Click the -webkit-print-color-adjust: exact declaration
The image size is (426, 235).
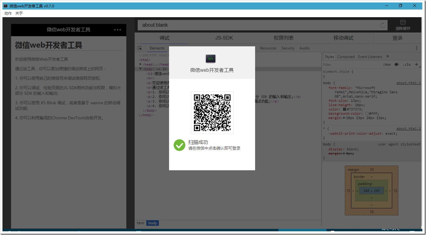tap(363, 133)
